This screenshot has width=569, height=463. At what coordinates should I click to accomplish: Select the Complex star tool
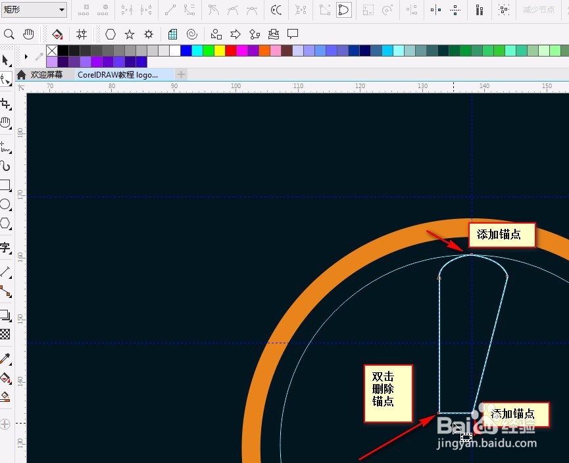point(149,34)
